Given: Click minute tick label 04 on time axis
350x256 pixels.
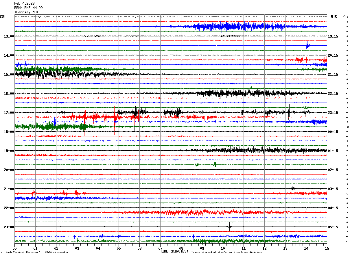Looking at the screenshot, I should click(98, 248).
